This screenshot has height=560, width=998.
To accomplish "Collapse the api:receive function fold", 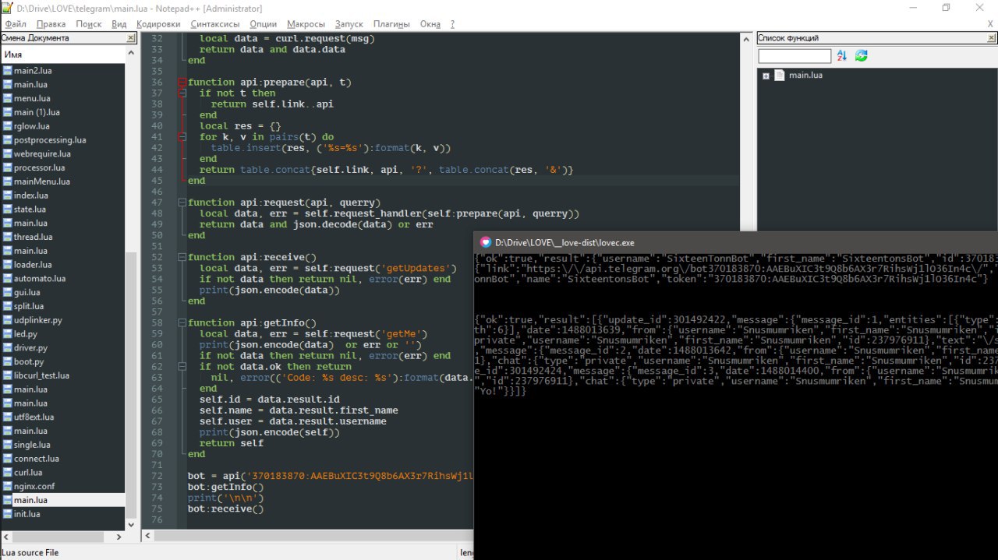I will point(182,257).
